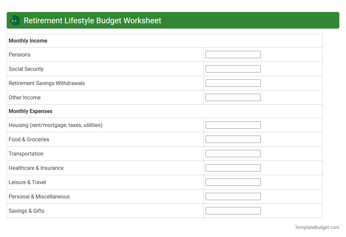Open the TemplateBudget.com link
This screenshot has height=237, width=346.
[x=317, y=227]
